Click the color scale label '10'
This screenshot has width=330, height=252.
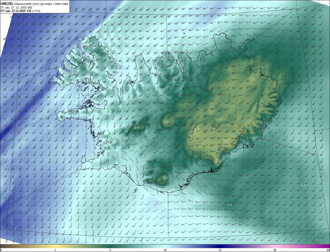[x=165, y=250]
